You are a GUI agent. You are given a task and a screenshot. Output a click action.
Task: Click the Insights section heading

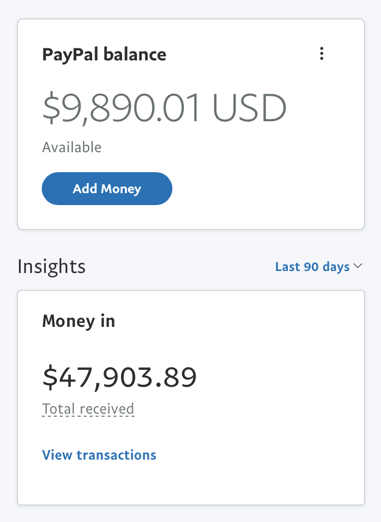(x=51, y=266)
